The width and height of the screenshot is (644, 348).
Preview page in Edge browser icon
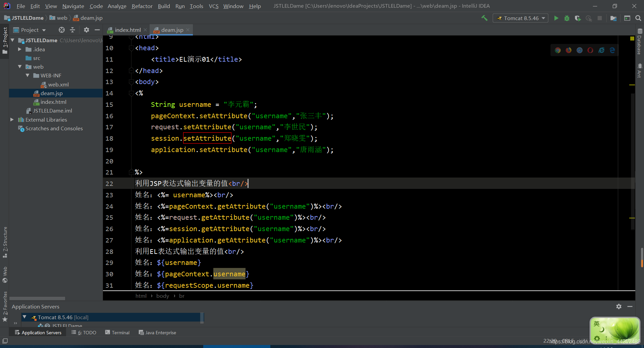tap(612, 50)
